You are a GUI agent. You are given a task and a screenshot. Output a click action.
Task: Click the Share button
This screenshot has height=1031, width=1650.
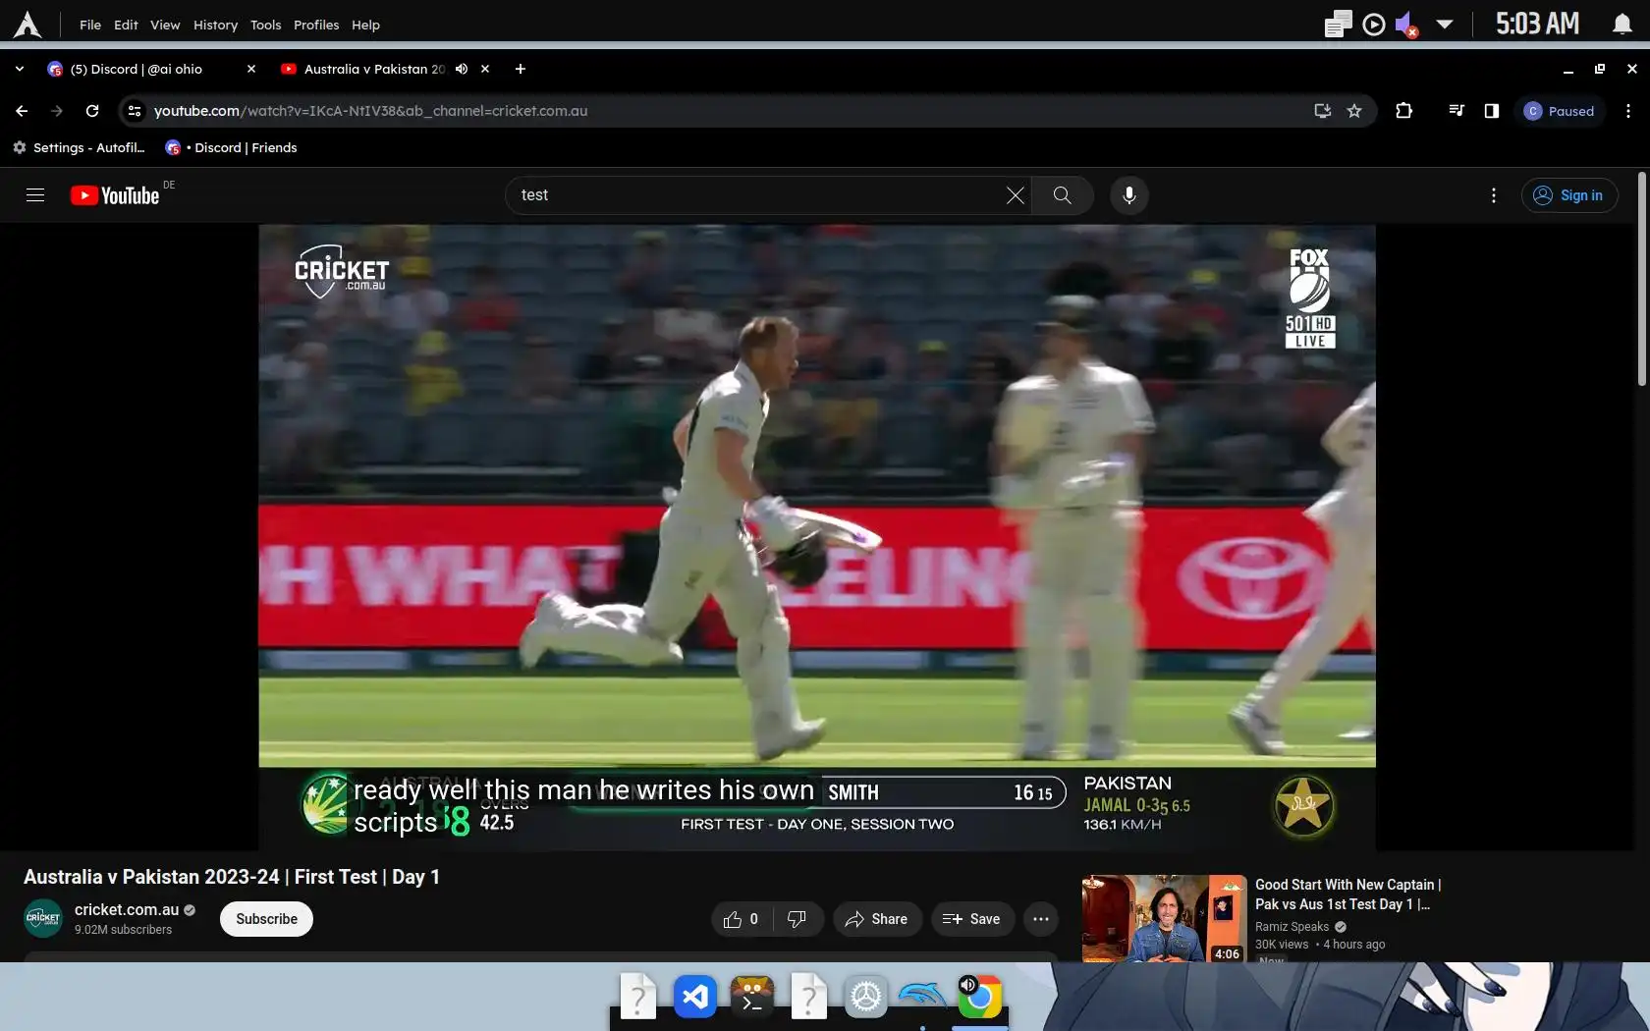pos(877,919)
